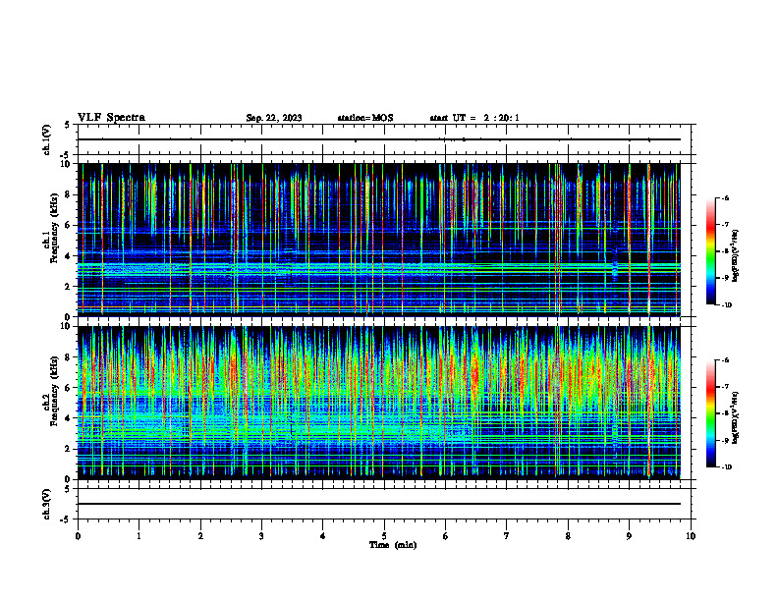Click tick label '9' on the time axis
The width and height of the screenshot is (778, 601).
[629, 536]
